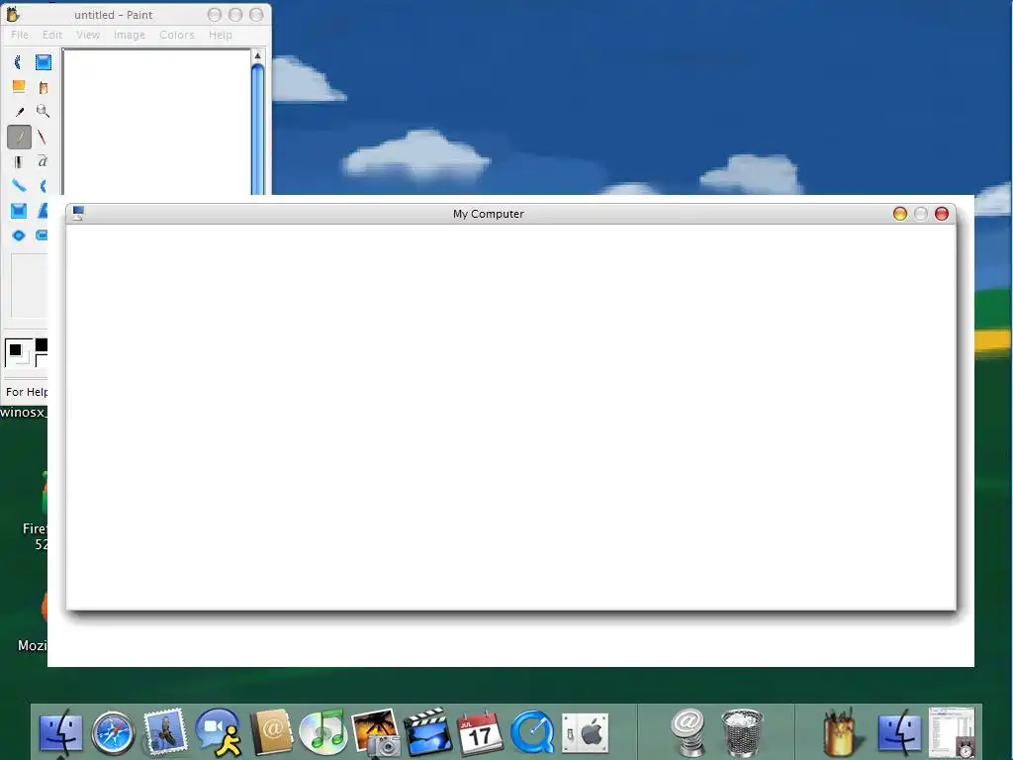The width and height of the screenshot is (1013, 760).
Task: Open the File menu in Paint
Action: (20, 35)
